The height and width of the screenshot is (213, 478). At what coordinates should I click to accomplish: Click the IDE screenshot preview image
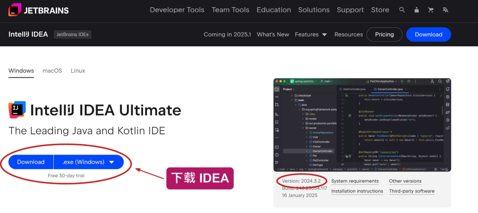[x=362, y=125]
